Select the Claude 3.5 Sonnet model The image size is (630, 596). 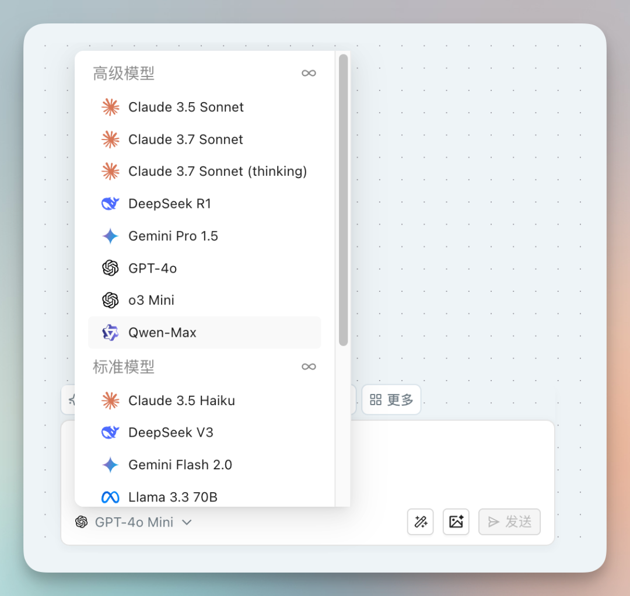click(205, 107)
